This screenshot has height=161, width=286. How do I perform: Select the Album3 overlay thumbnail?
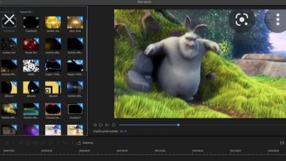click(31, 87)
